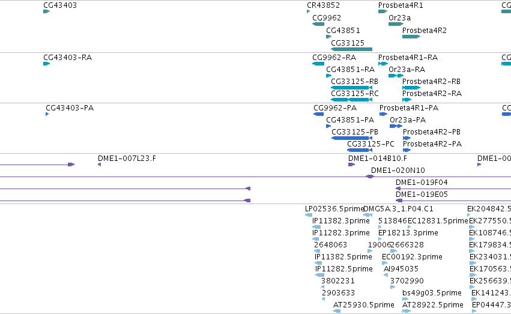
Task: Select the CG43403 gene feature label
Action: click(60, 5)
